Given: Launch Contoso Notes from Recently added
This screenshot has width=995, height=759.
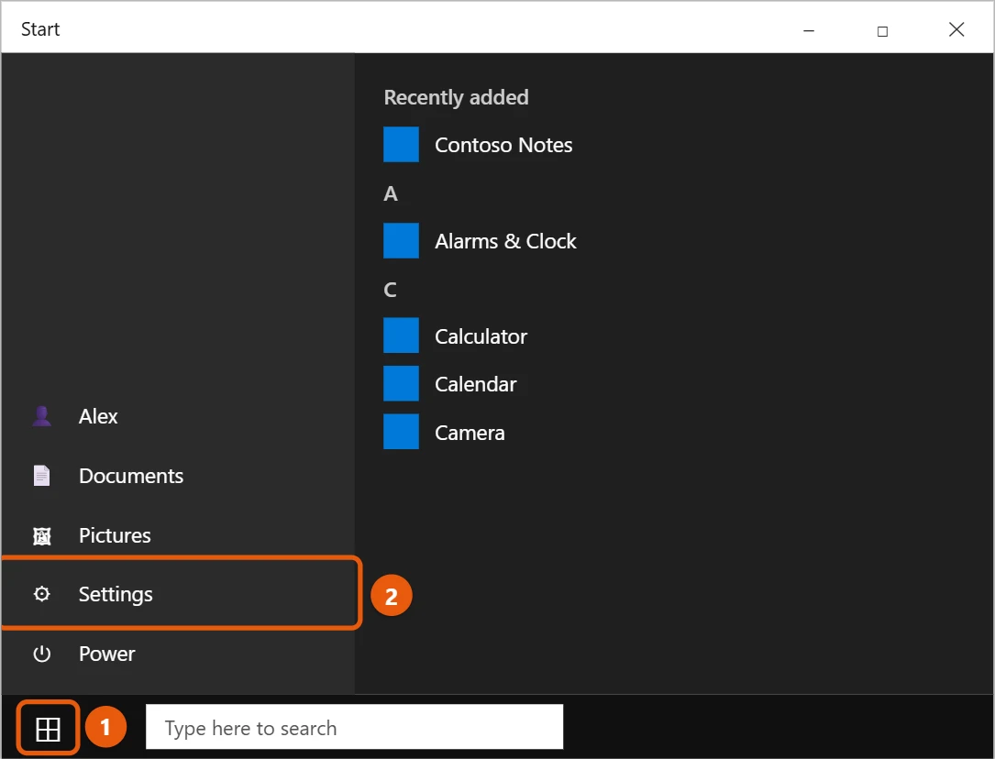Looking at the screenshot, I should tap(478, 145).
